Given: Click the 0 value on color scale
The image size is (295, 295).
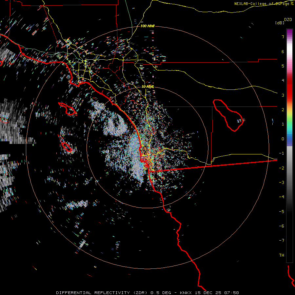Looking at the screenshot, I should click(283, 139).
